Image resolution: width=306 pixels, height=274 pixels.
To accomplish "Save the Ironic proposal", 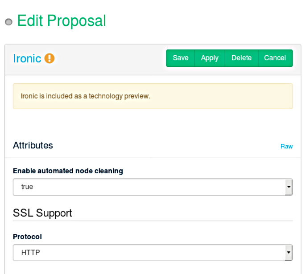I will coord(181,58).
